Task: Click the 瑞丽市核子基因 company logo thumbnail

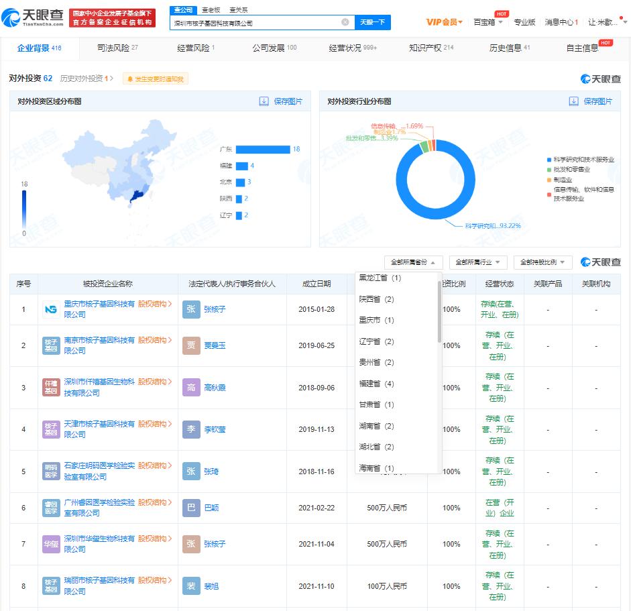Action: (x=51, y=586)
